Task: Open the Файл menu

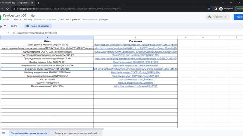Action: (x=6, y=20)
